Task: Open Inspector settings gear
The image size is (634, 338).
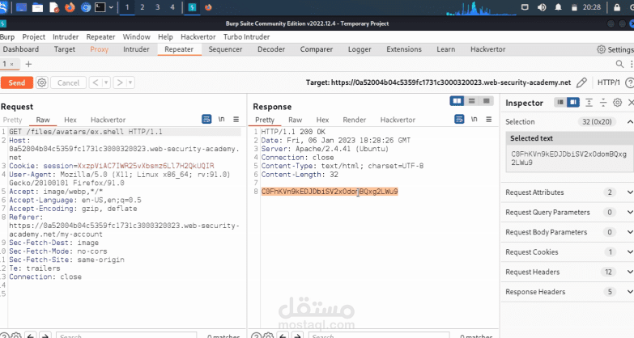Action: pyautogui.click(x=617, y=103)
